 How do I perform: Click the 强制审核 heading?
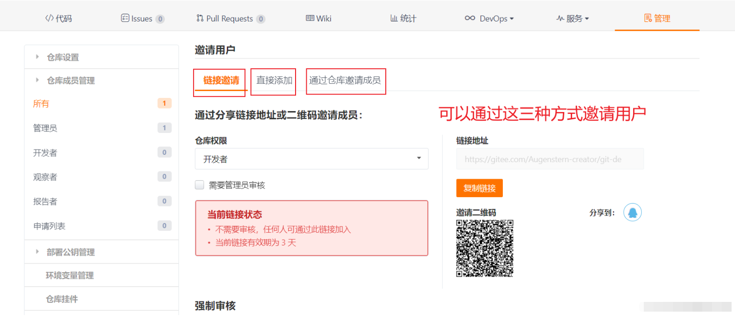(x=215, y=305)
